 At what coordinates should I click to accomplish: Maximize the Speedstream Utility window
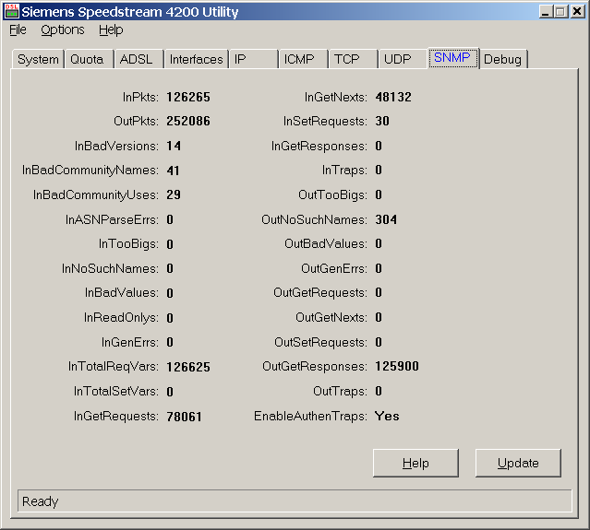click(x=560, y=12)
